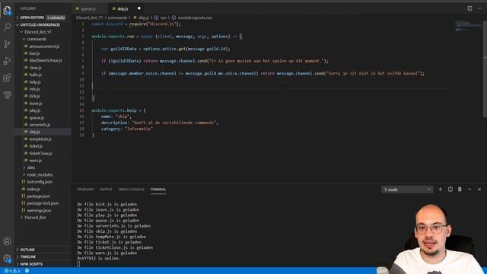
Task: Place cursor on empty line 11
Action: click(x=272, y=85)
